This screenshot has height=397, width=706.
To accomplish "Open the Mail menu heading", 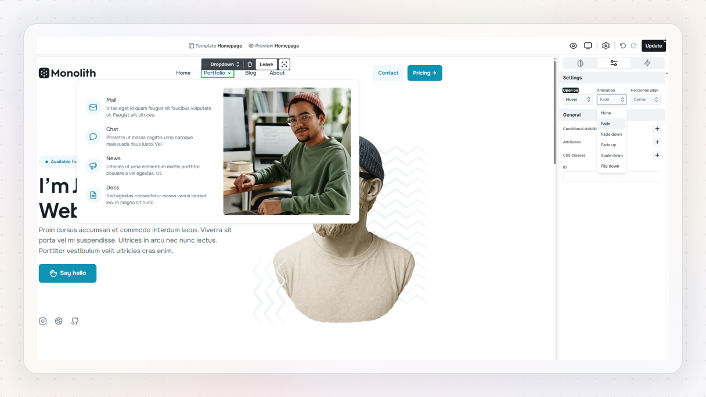I will click(111, 100).
